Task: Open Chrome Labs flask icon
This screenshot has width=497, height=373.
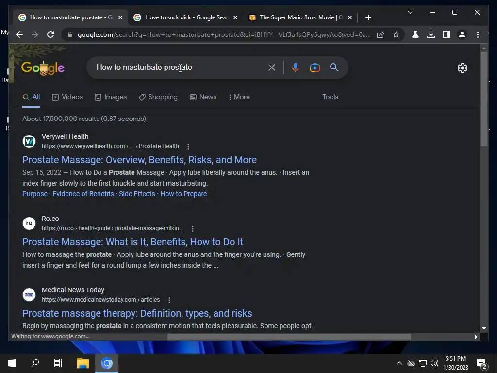Action: [415, 34]
